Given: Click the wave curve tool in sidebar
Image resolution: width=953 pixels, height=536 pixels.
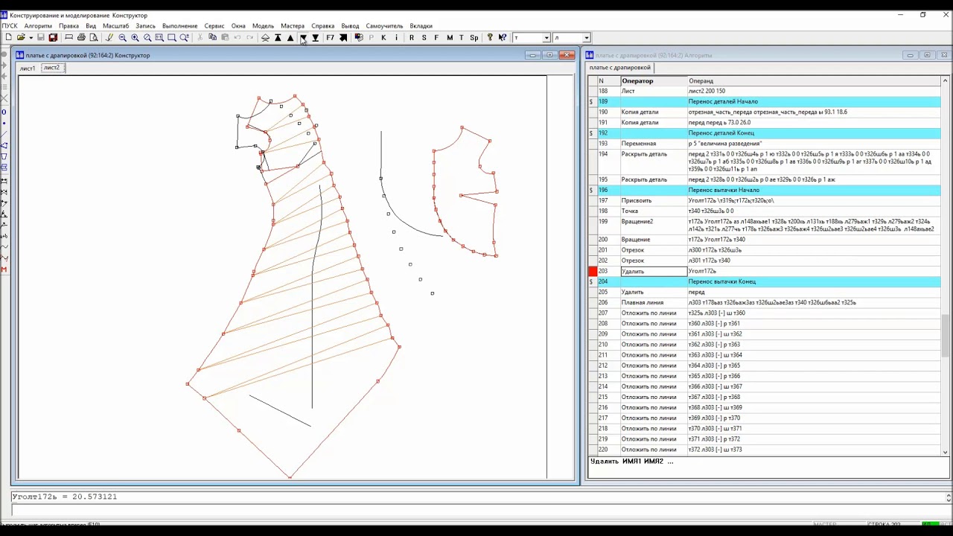Looking at the screenshot, I should click(4, 246).
